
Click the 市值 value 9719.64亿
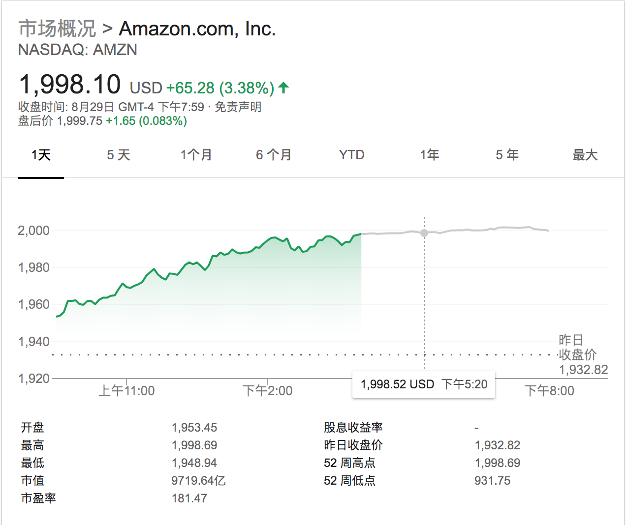[x=198, y=481]
